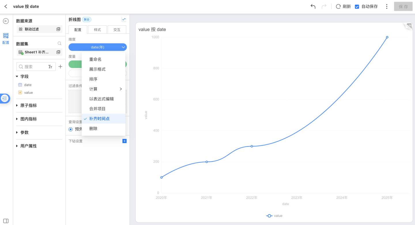Viewport: 415px width, 225px height.
Task: Click the blue plus next to 下钻设置
Action: coord(124,141)
